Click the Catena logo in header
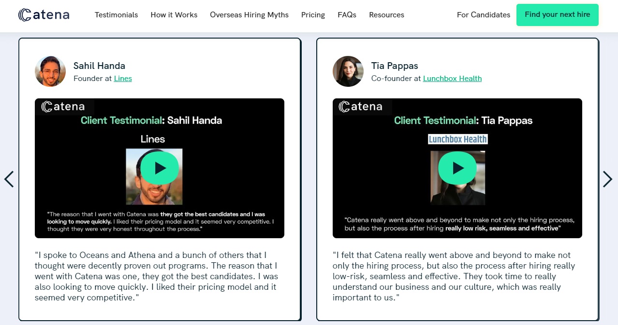This screenshot has height=325, width=618. click(44, 15)
